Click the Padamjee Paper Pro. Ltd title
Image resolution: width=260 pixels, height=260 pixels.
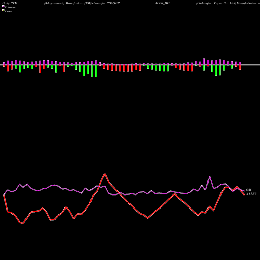pos(216,3)
